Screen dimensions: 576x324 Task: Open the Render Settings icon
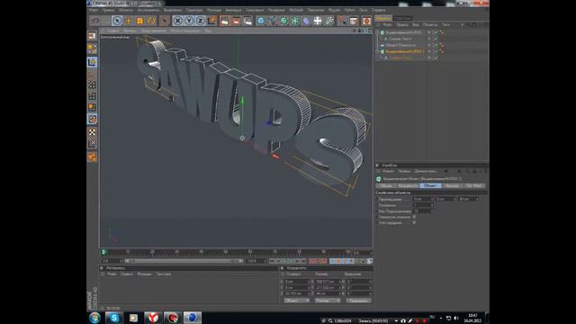[247, 21]
